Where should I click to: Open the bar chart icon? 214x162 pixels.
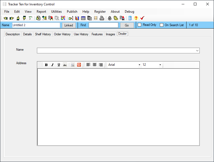[x=77, y=18]
